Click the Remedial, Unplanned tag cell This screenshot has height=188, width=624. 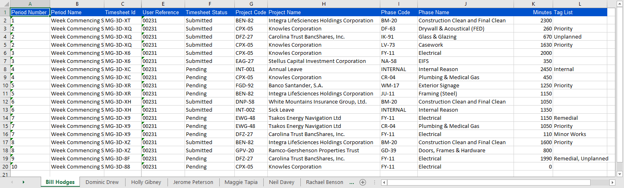(x=580, y=158)
